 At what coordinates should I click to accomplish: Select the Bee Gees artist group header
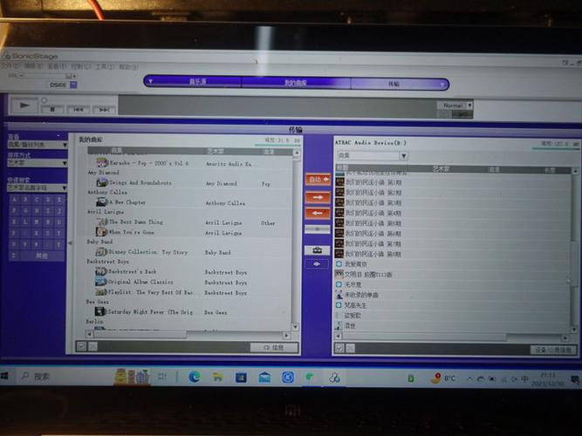(98, 302)
